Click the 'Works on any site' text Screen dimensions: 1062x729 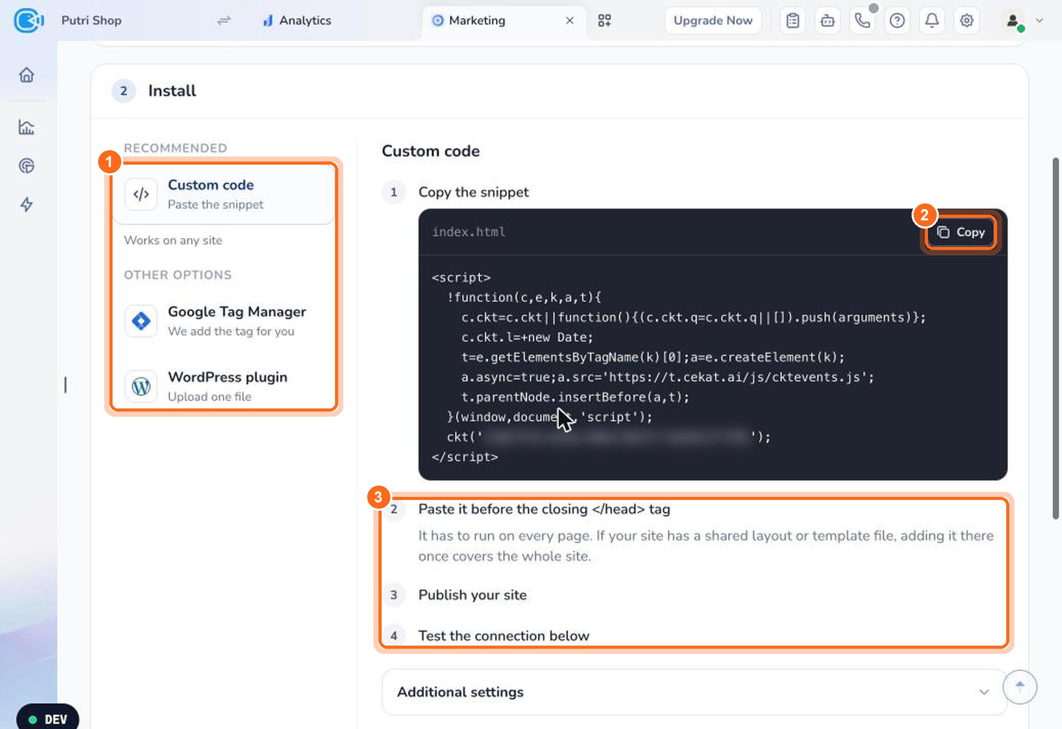(x=173, y=240)
